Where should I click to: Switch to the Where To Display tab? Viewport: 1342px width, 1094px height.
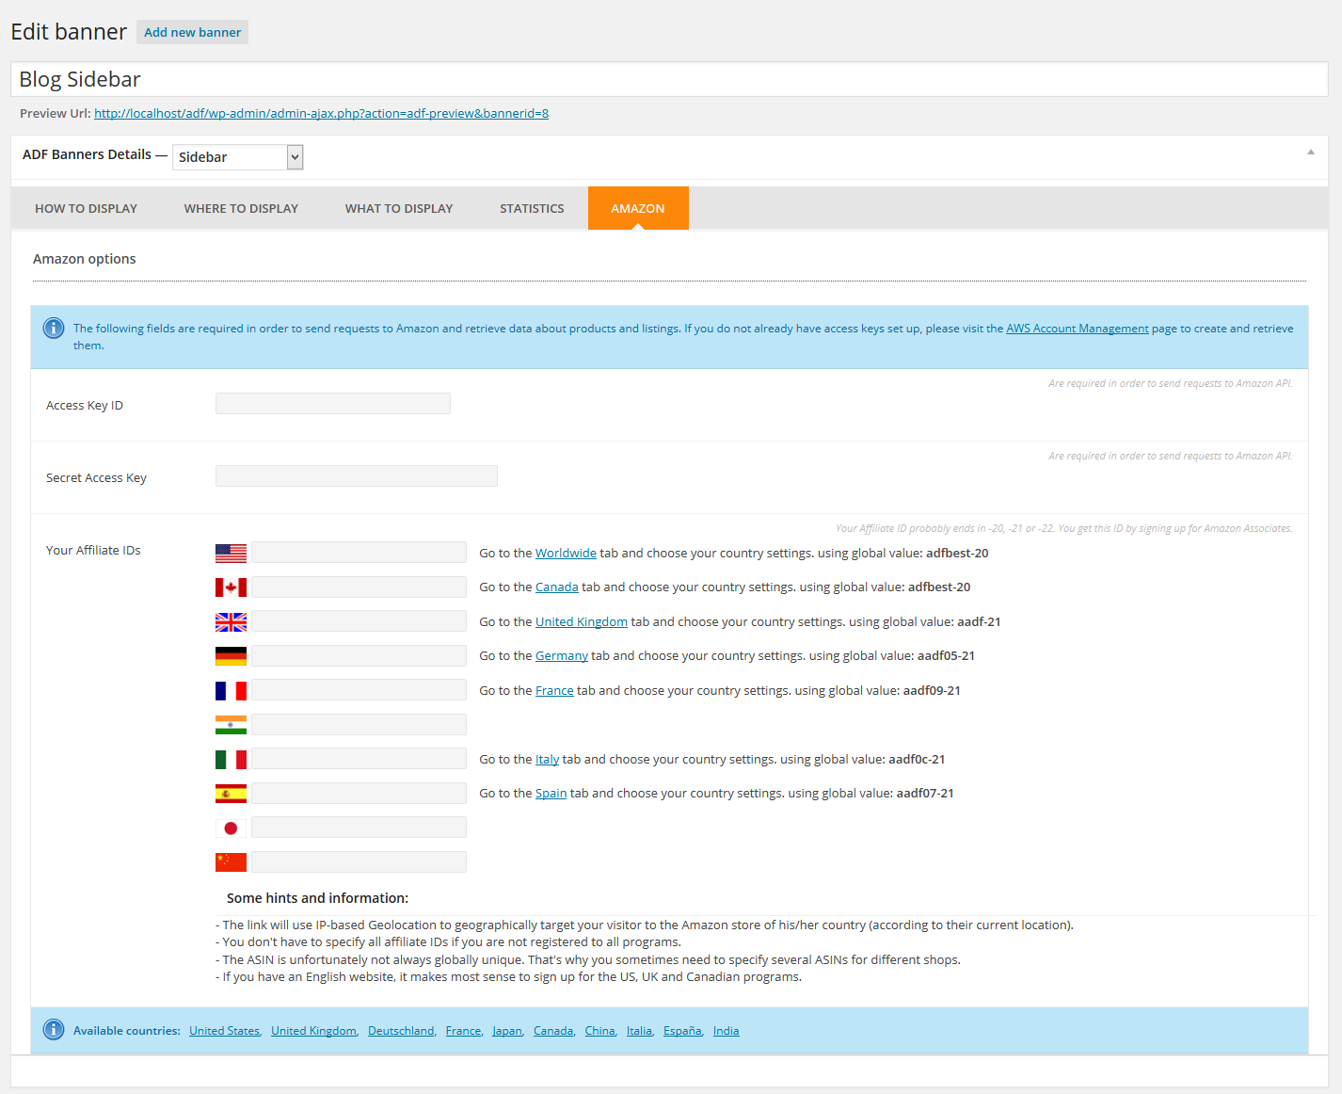click(241, 208)
